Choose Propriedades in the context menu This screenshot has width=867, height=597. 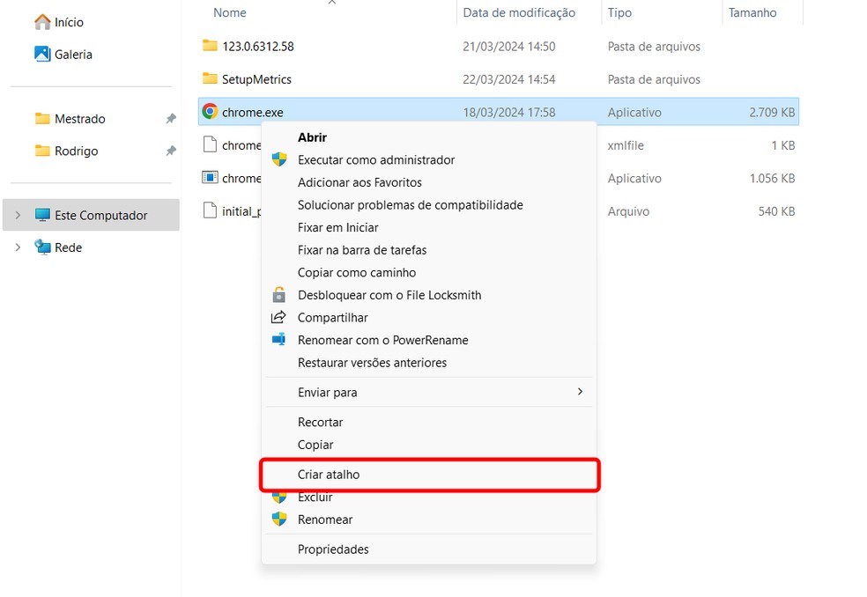pyautogui.click(x=333, y=549)
